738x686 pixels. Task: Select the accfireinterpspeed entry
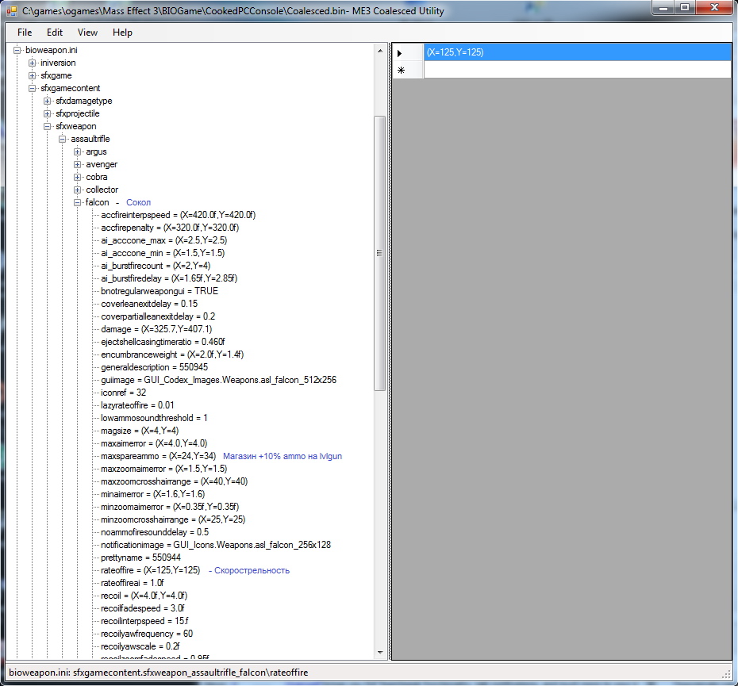(178, 215)
